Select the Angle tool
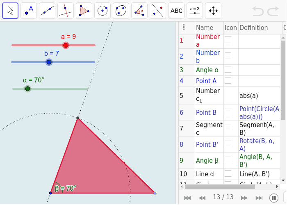The height and width of the screenshot is (205, 287). (139, 11)
